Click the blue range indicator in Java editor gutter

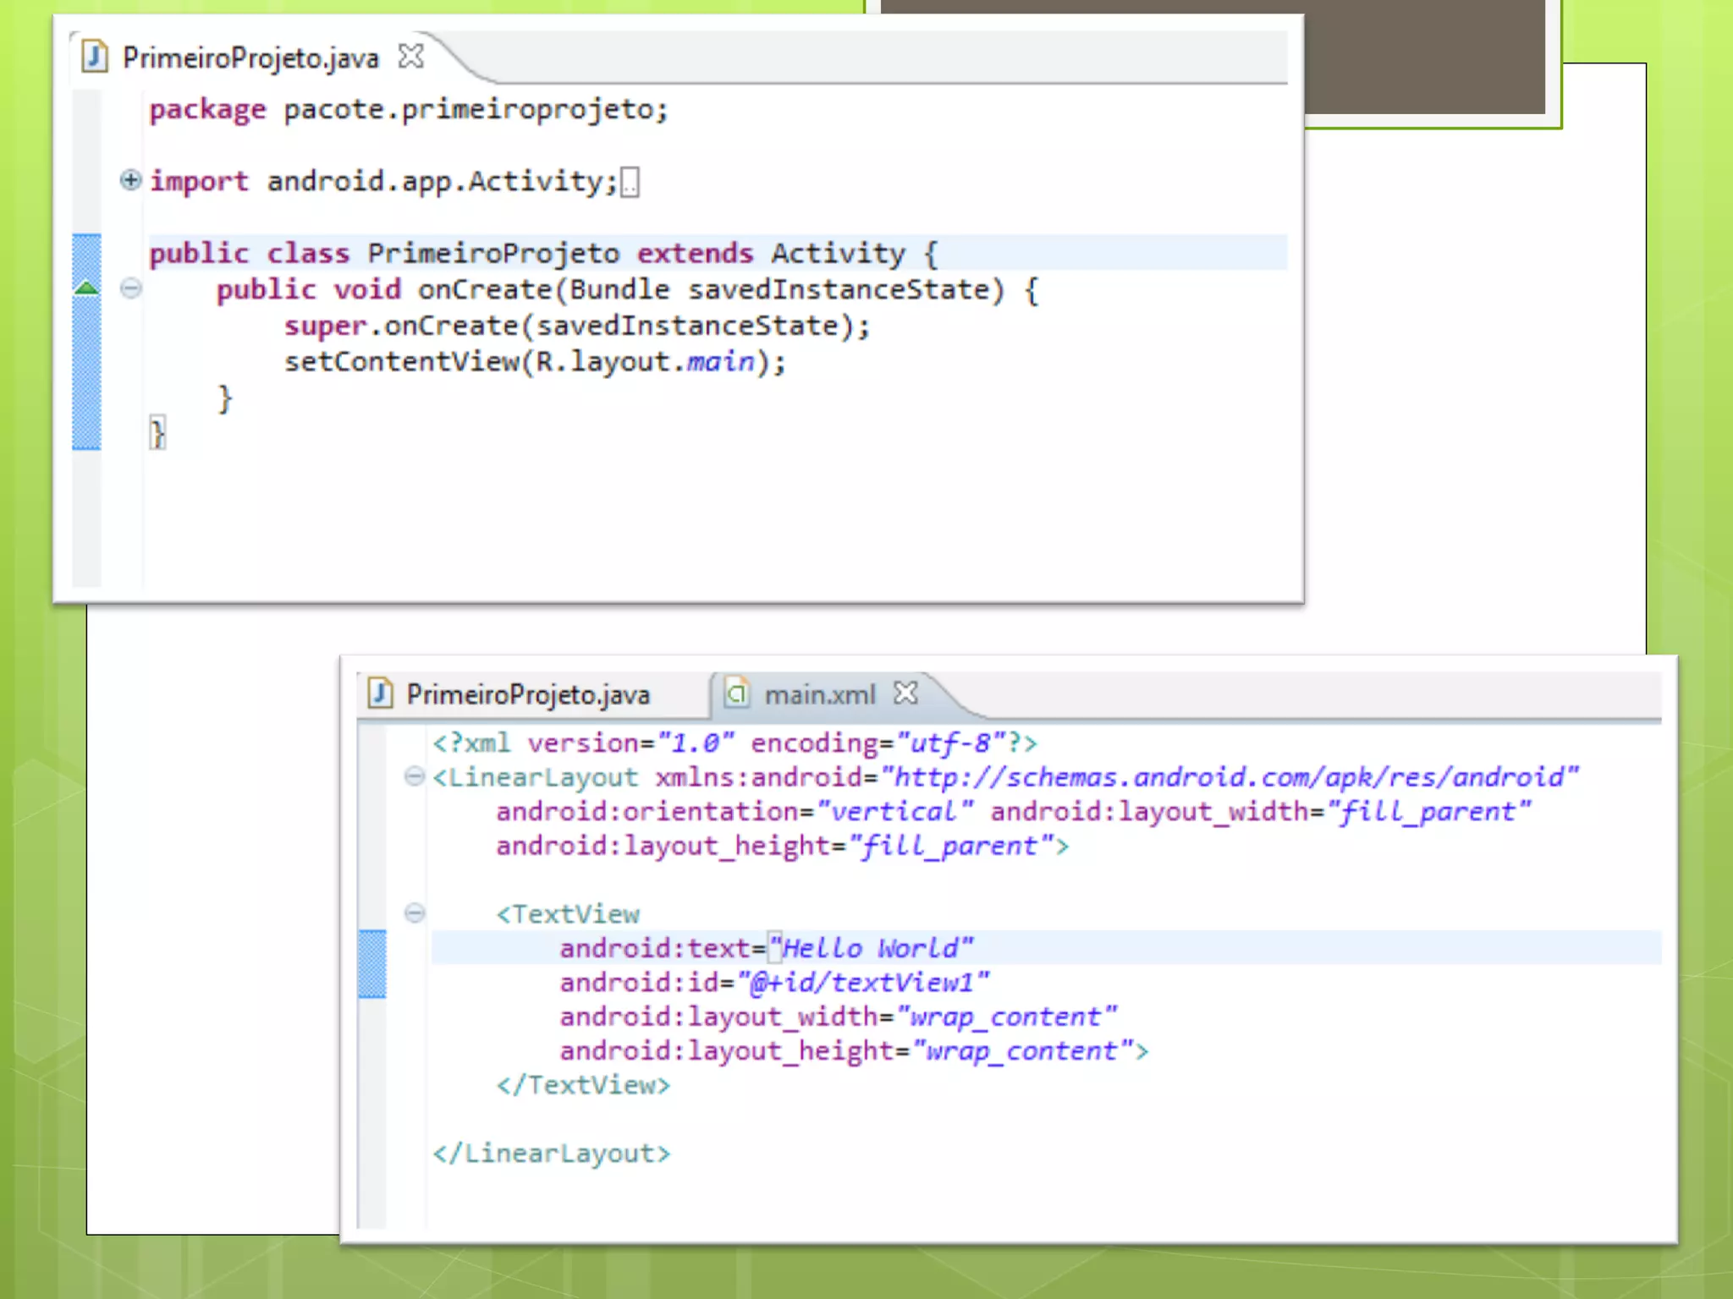point(86,372)
